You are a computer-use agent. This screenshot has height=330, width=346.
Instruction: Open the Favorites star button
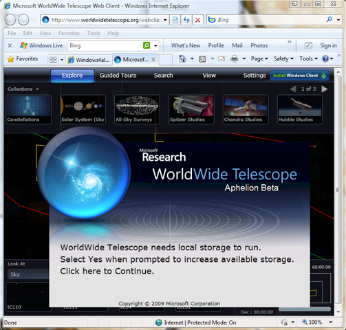(23, 59)
